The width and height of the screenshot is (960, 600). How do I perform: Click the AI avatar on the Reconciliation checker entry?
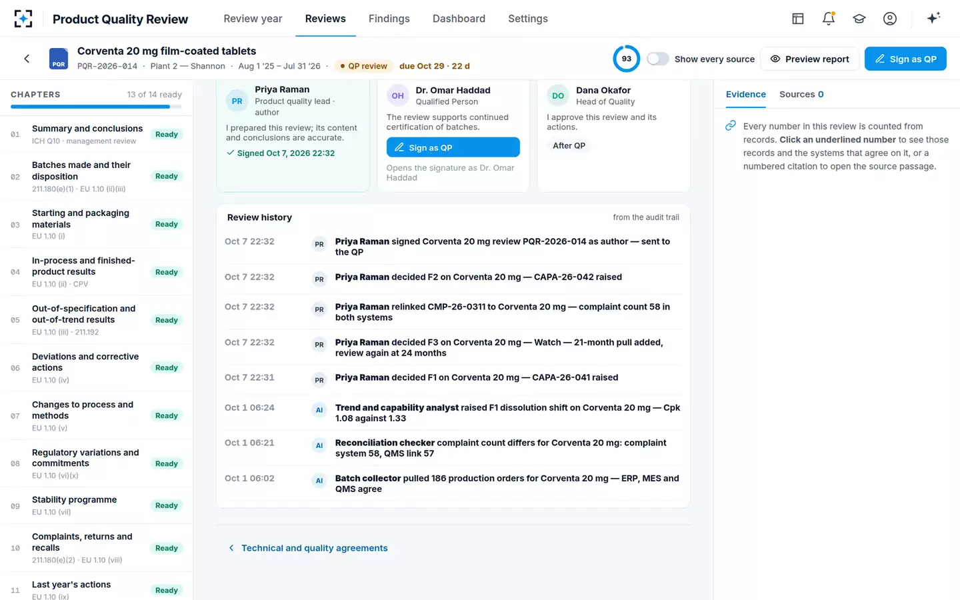coord(319,445)
